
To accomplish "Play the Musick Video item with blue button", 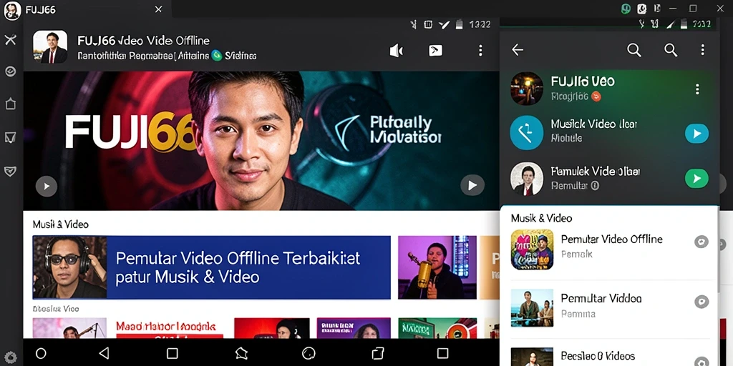I will click(x=696, y=134).
